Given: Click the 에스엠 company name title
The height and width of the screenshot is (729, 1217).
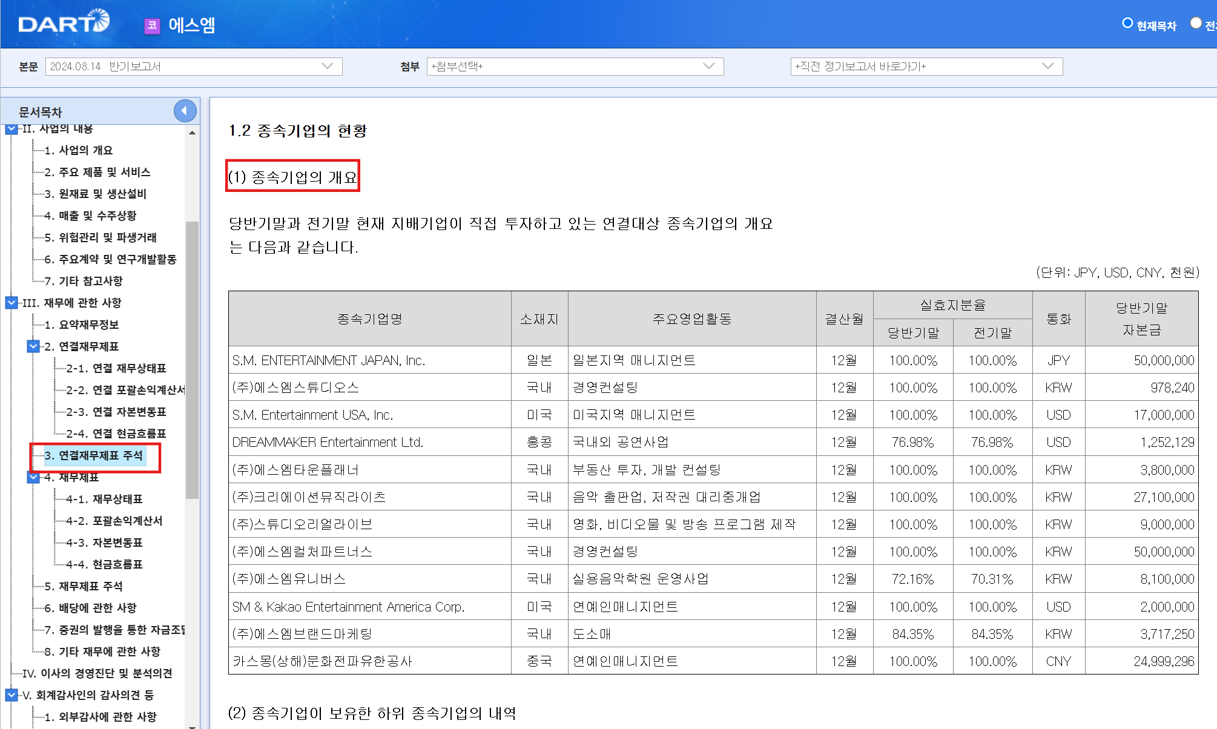Looking at the screenshot, I should tap(192, 25).
